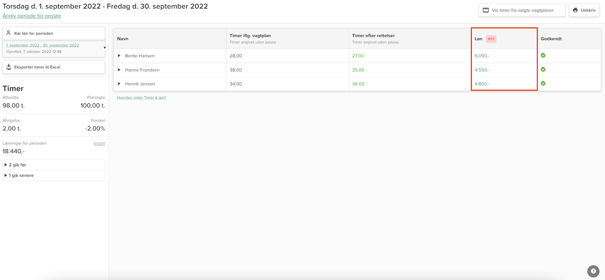Viewport: 605px width, 280px height.
Task: Expand the Hanne Frandsen row
Action: click(x=119, y=70)
